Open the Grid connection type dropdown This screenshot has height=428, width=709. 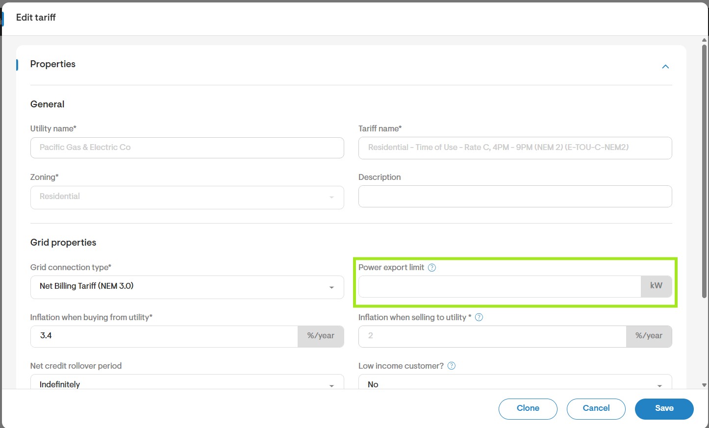(187, 287)
